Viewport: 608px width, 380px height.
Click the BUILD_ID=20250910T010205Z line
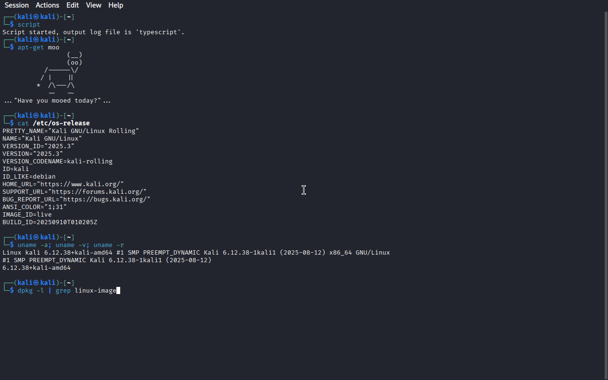pyautogui.click(x=50, y=222)
